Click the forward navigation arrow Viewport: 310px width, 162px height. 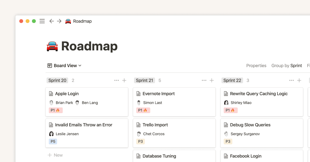click(x=59, y=21)
